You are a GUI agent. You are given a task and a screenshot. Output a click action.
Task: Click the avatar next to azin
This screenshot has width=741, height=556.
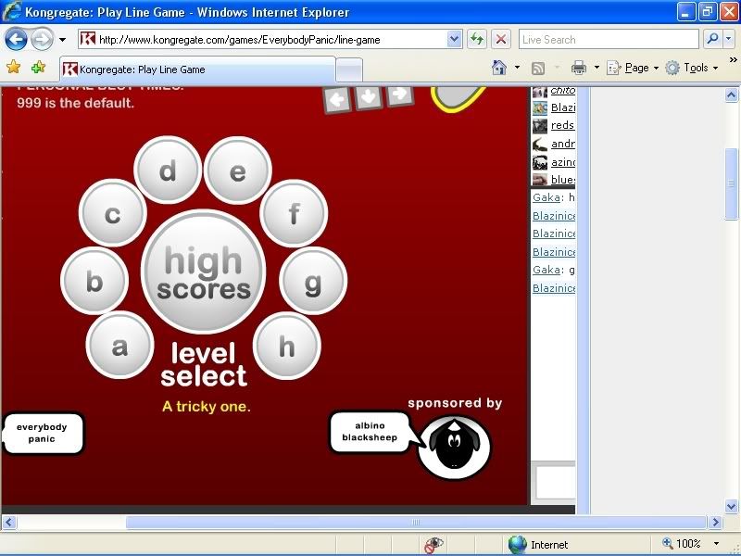coord(540,163)
